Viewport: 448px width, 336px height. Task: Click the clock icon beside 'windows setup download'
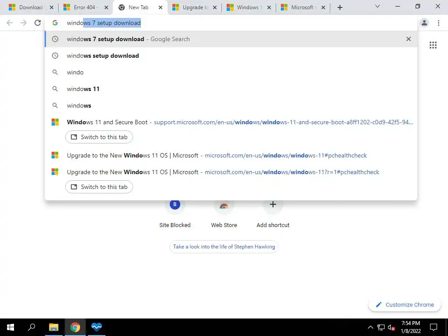click(x=55, y=56)
